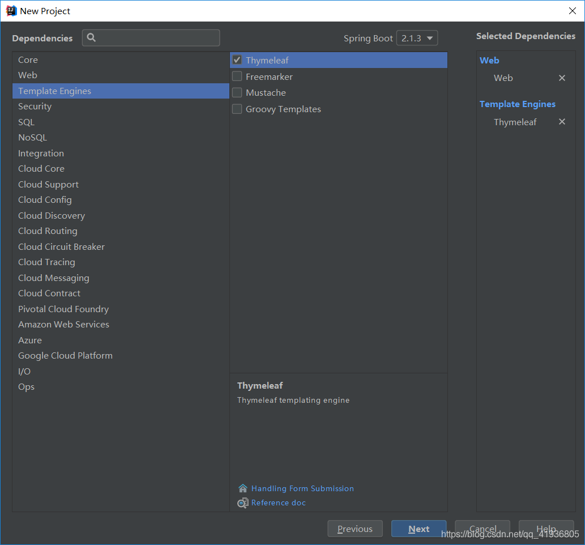Open the Ops category
Viewport: 585px width, 545px height.
tap(121, 387)
